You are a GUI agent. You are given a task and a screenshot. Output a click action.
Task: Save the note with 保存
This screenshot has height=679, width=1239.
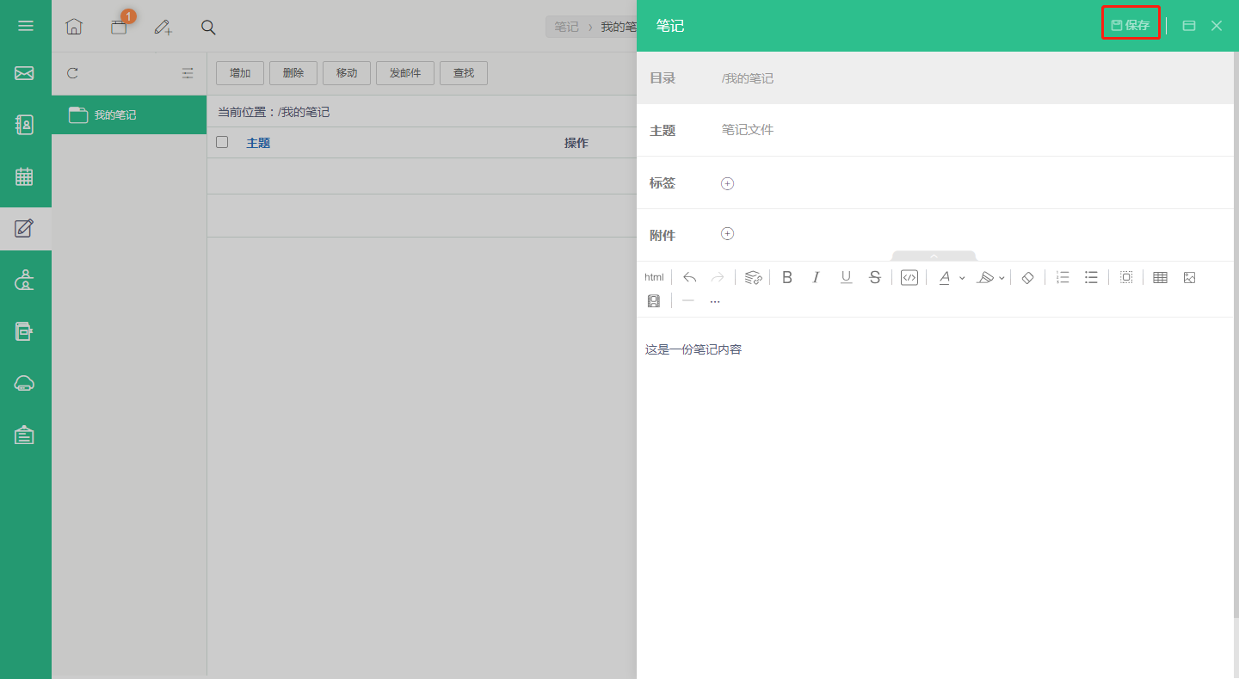(x=1131, y=25)
